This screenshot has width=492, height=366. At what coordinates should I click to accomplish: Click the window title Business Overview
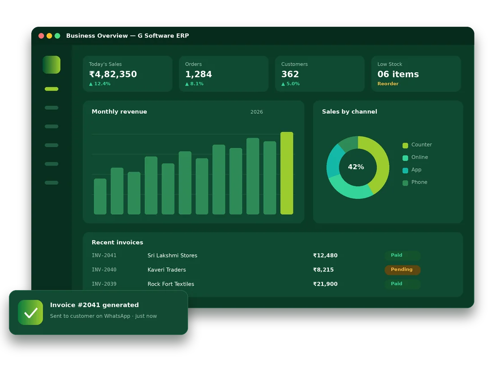[127, 36]
